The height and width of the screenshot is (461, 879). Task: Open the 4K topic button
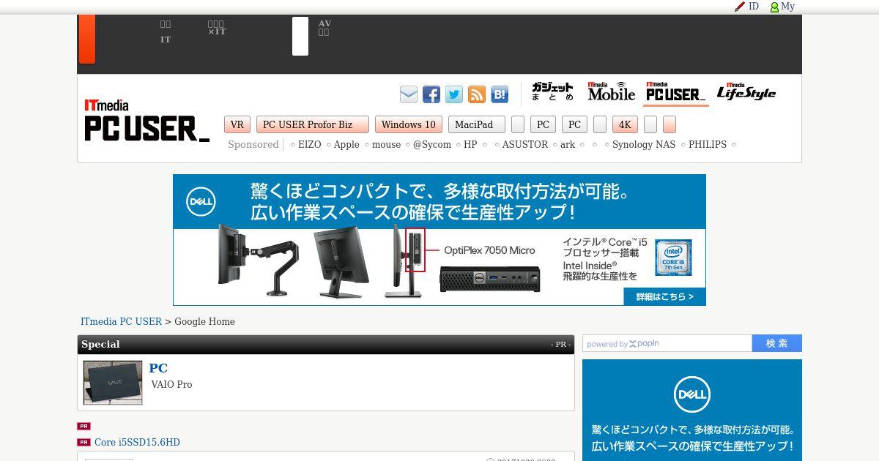[x=625, y=124]
